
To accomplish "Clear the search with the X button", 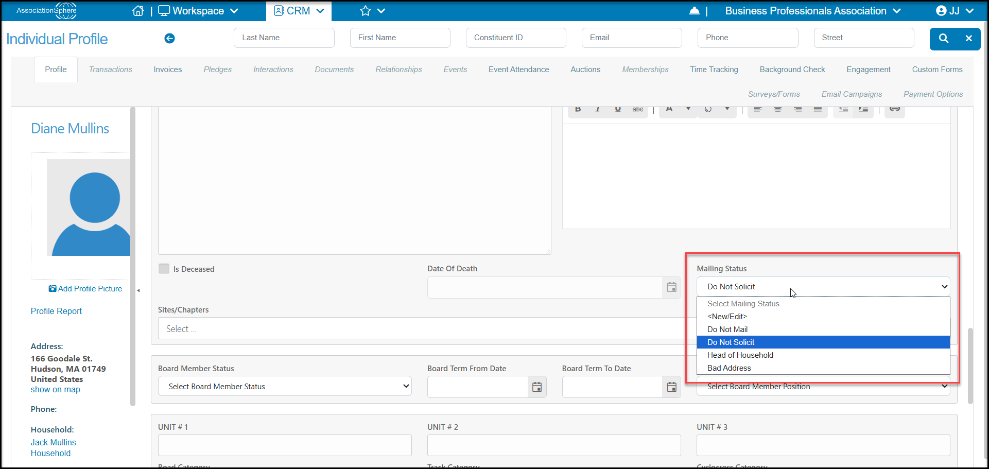I will 968,39.
